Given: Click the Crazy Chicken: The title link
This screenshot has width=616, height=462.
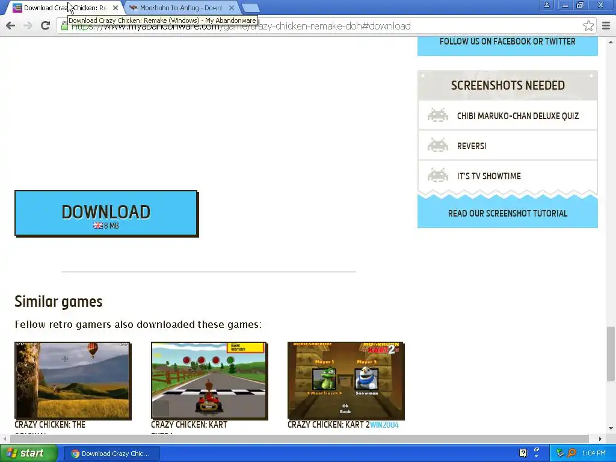Looking at the screenshot, I should coord(50,425).
